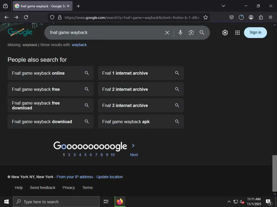The image size is (277, 207).
Task: Click Send feedback in footer
Action: click(x=42, y=188)
